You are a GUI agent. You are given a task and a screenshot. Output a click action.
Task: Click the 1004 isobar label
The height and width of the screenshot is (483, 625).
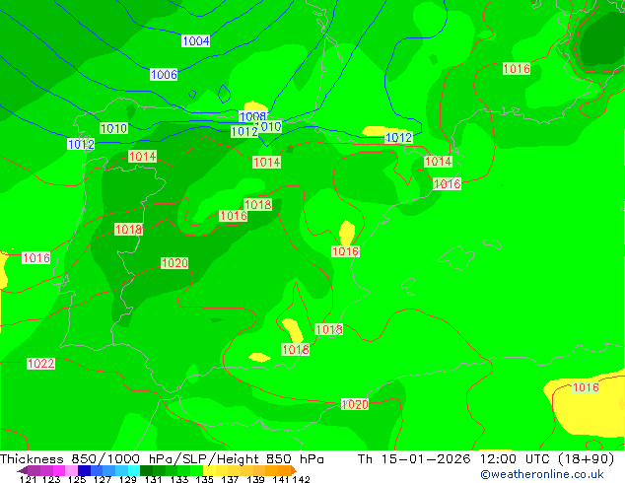click(195, 40)
